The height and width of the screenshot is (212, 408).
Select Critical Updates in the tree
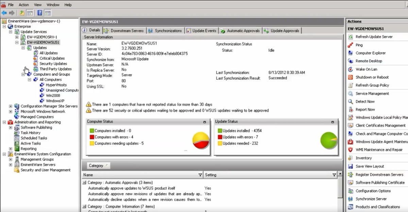[x=52, y=58]
